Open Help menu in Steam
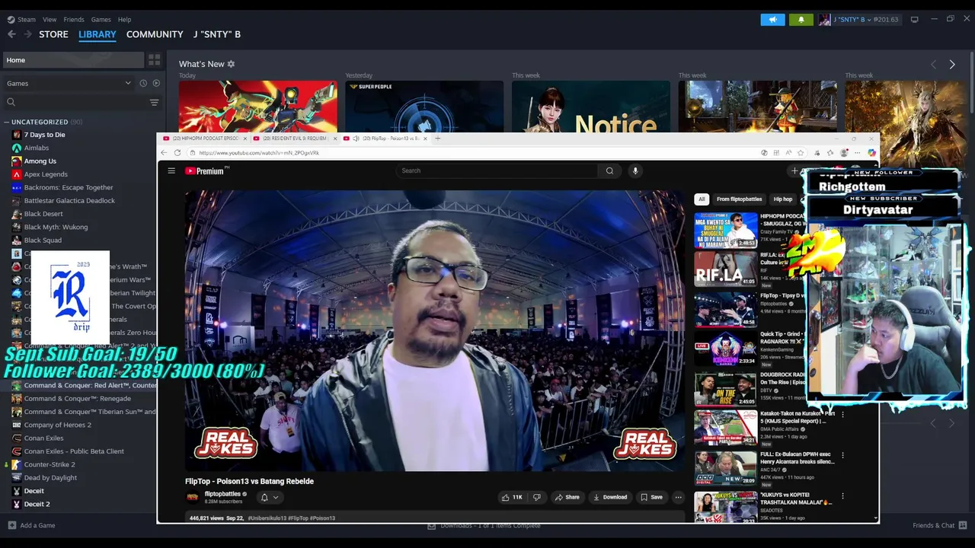 pos(124,20)
